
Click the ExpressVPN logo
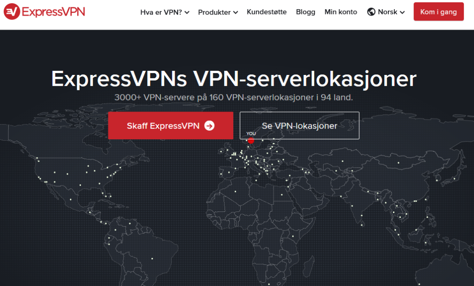point(44,12)
